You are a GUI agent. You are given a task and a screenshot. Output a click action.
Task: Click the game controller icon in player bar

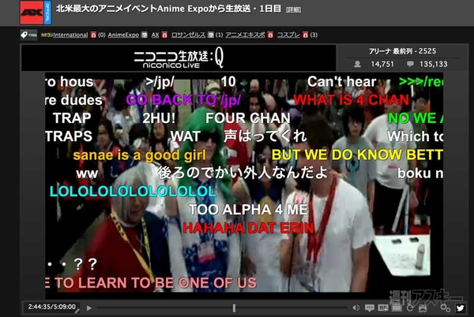(x=423, y=308)
